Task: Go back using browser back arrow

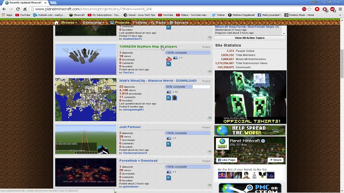Action: click(4, 9)
